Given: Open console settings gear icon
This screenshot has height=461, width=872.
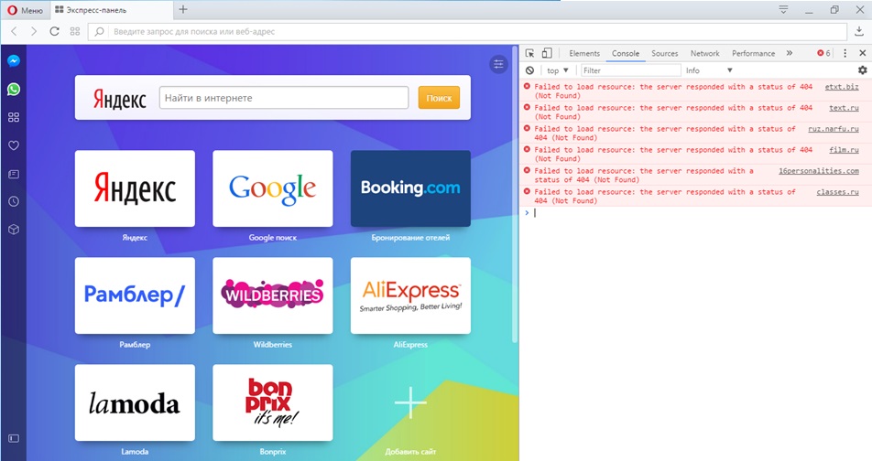Looking at the screenshot, I should pos(862,70).
